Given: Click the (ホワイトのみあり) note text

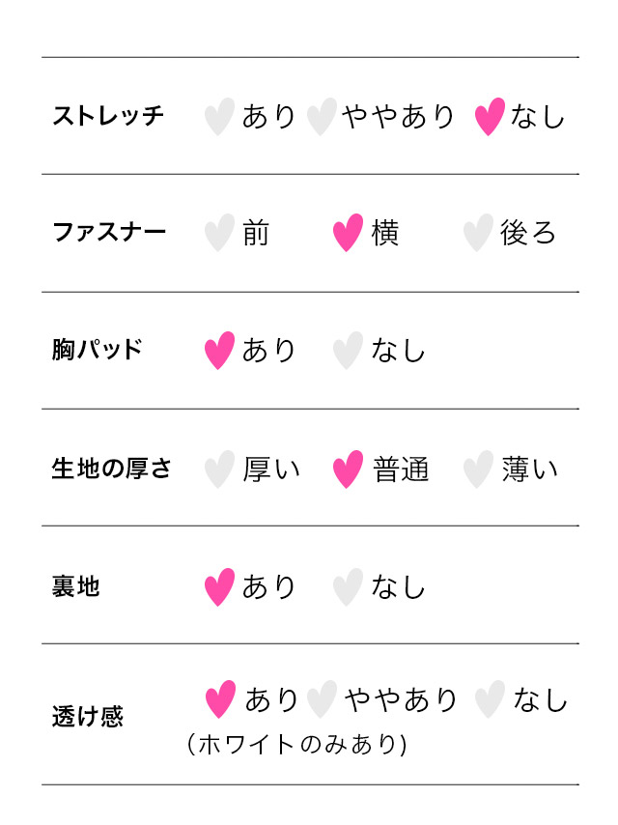Looking at the screenshot, I should [297, 745].
